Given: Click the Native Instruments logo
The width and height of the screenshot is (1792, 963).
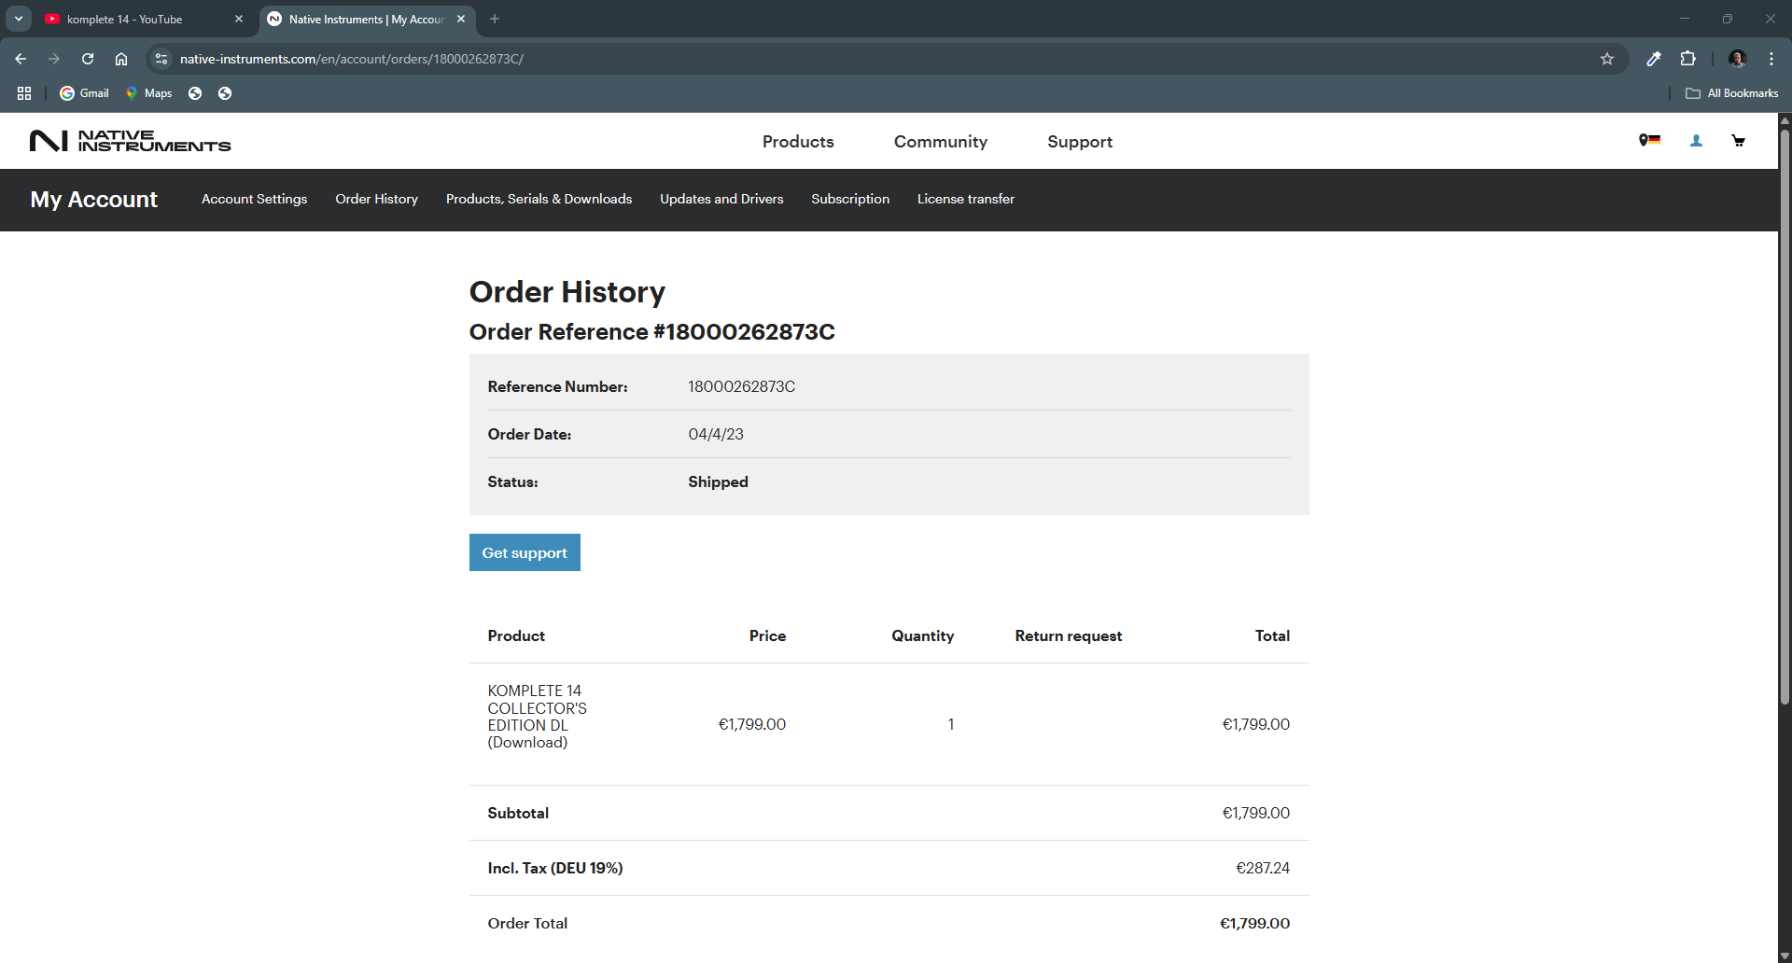Looking at the screenshot, I should click(130, 141).
